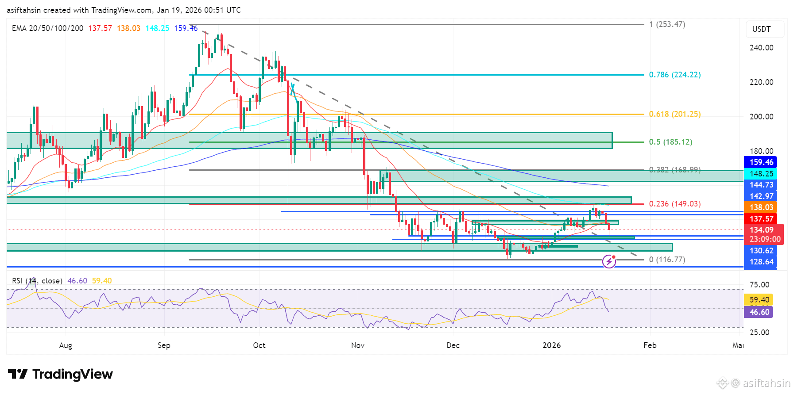Viewport: 794px width, 394px height.
Task: Click the EMA 20 value 137.57 in legend
Action: point(100,28)
